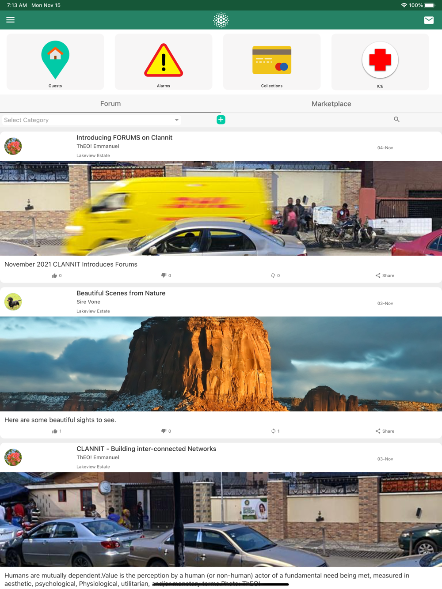
Task: Open the Collections card tile
Action: pyautogui.click(x=272, y=62)
